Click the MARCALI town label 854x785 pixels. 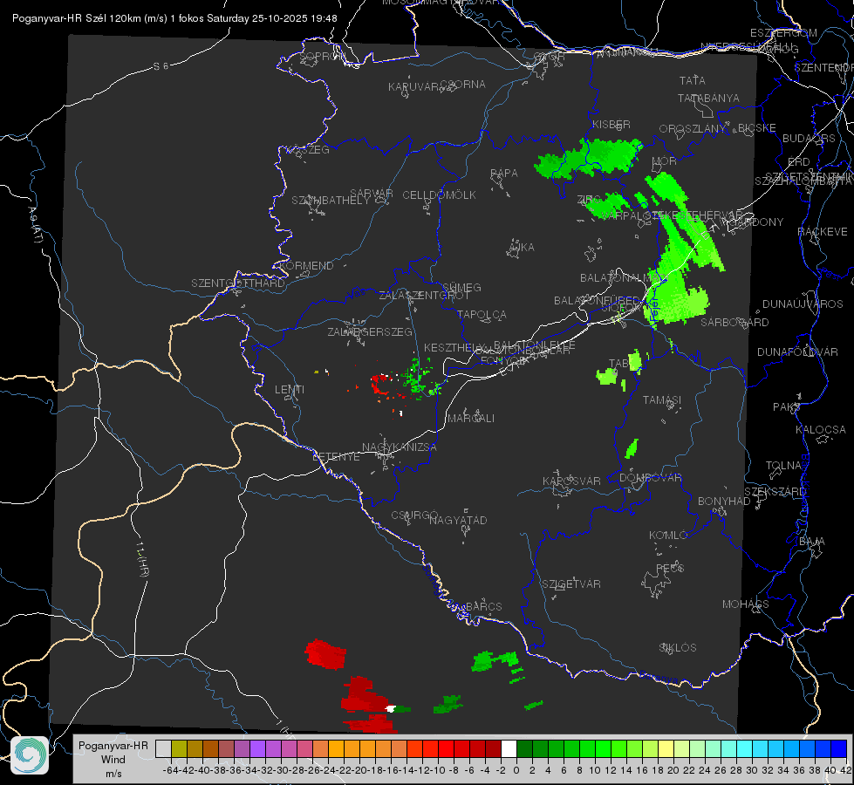[471, 419]
